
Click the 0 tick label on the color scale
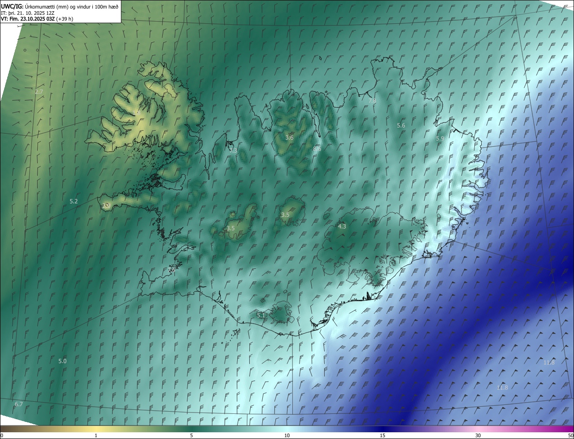click(x=2, y=436)
